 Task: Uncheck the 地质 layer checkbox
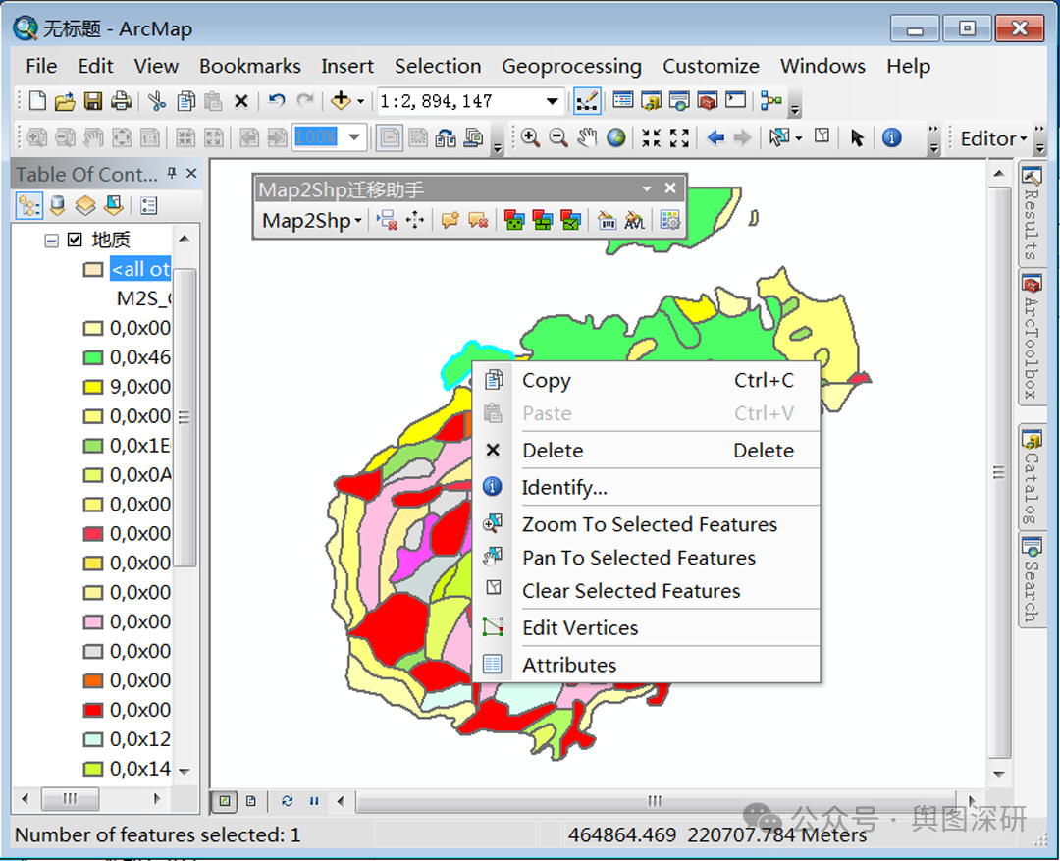[x=75, y=240]
